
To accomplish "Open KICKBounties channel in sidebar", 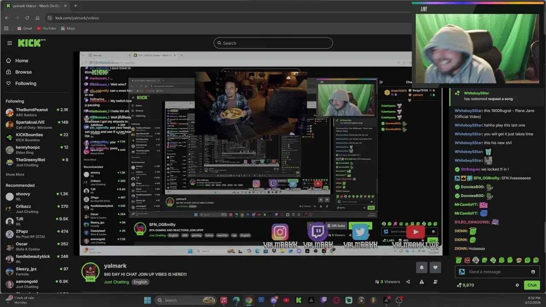I will tap(37, 137).
